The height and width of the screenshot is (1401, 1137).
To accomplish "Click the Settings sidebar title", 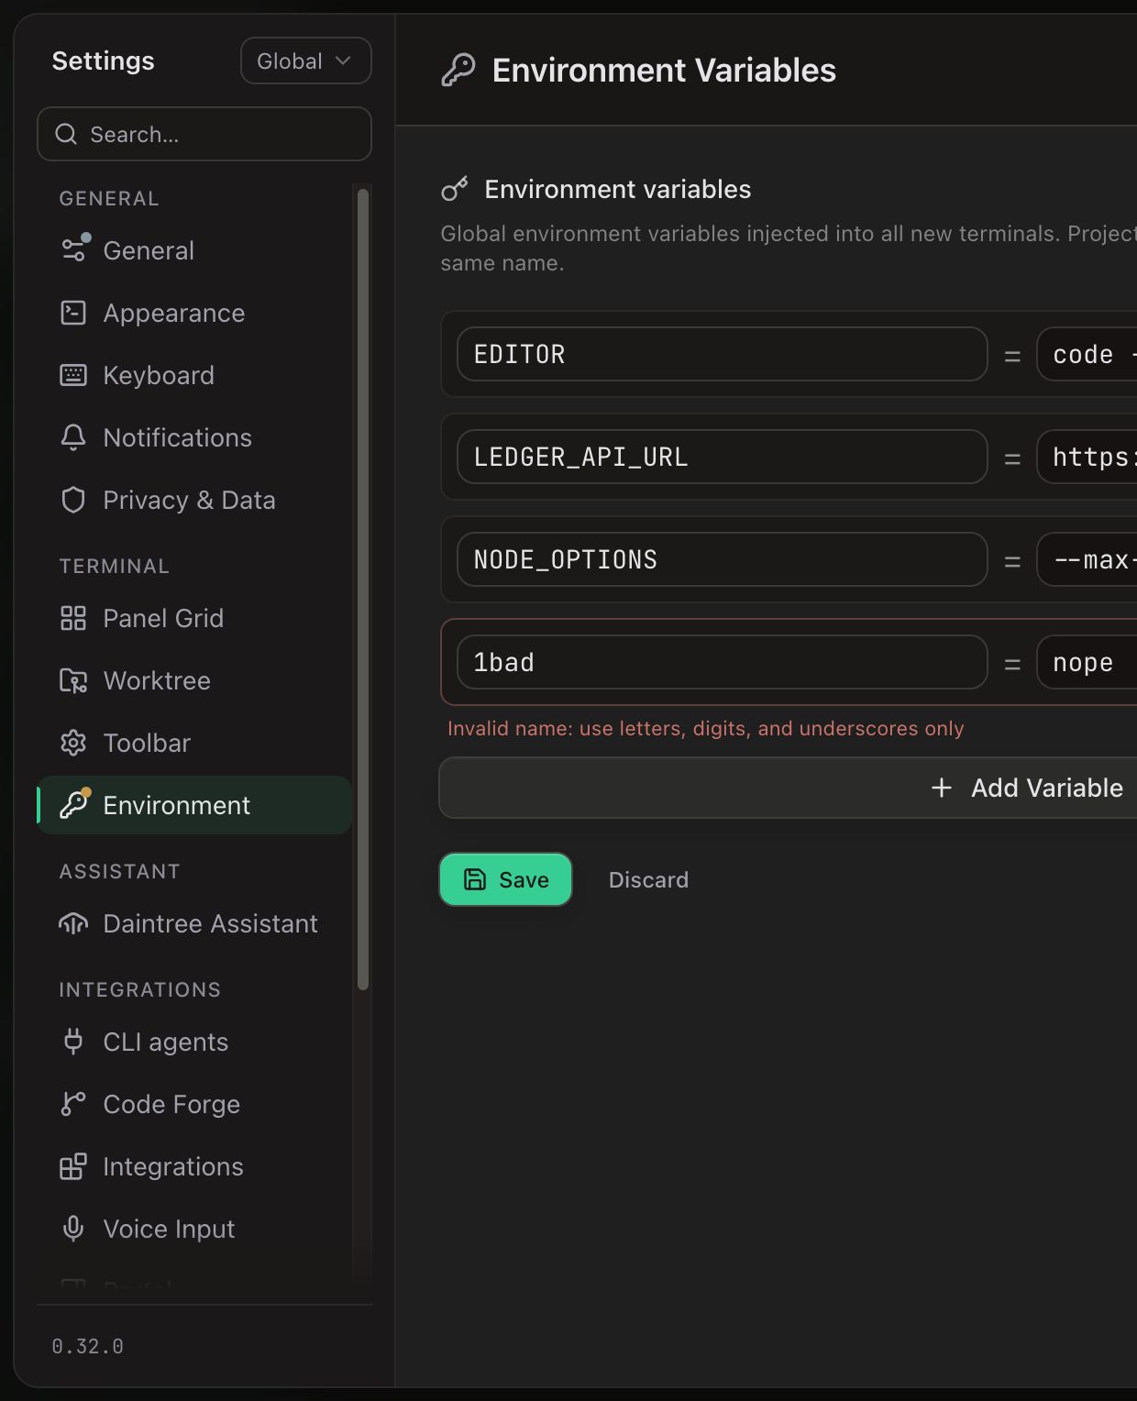I will [x=104, y=61].
